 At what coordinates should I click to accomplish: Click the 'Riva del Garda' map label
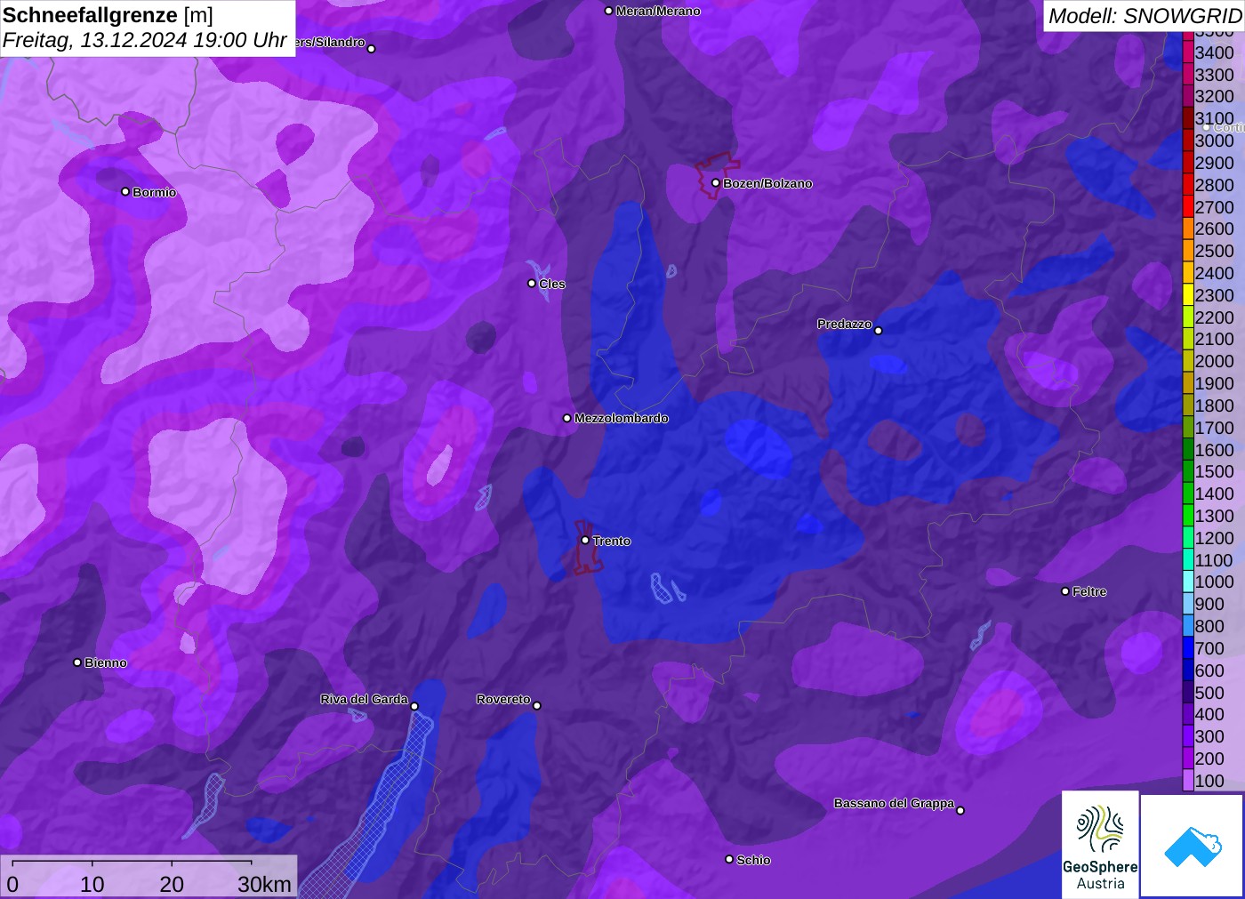click(x=364, y=699)
